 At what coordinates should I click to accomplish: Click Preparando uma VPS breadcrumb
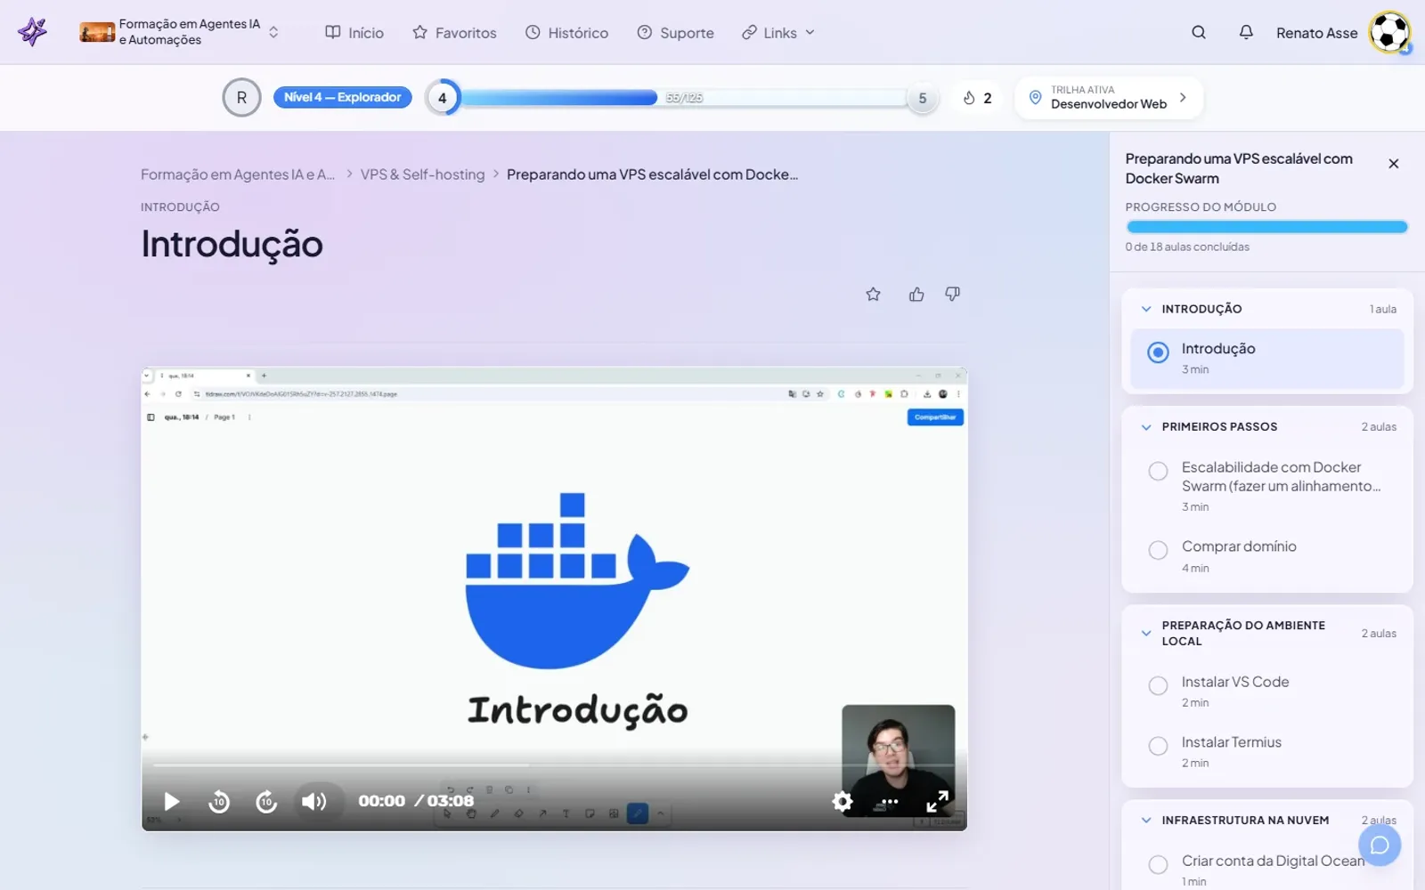click(x=652, y=174)
